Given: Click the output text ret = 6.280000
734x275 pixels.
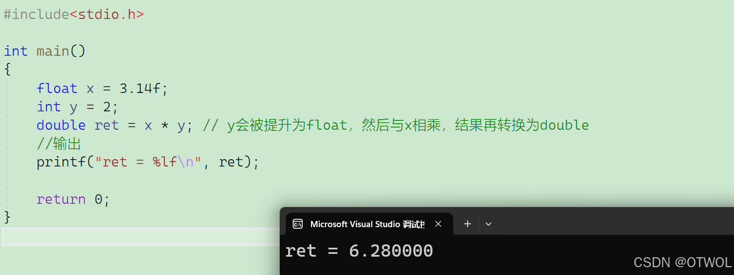Looking at the screenshot, I should [x=359, y=251].
